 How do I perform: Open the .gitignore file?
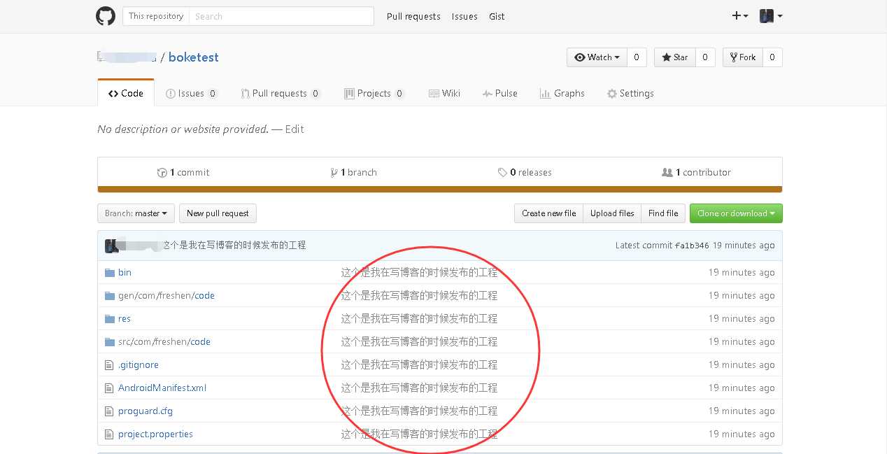pyautogui.click(x=139, y=365)
